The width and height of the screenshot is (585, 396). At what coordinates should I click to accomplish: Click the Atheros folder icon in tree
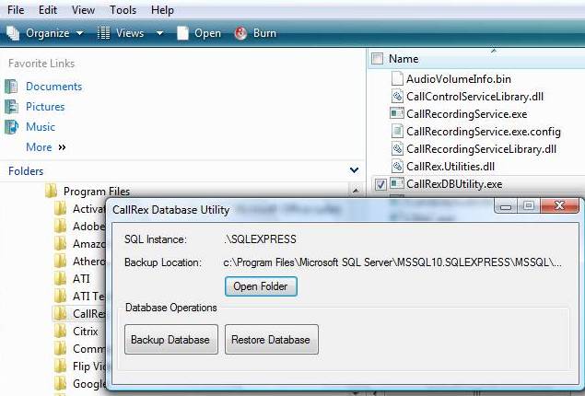click(x=60, y=262)
